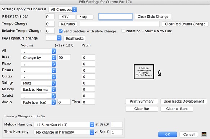Click the RealDrums name text field
The height and width of the screenshot is (139, 210).
tap(120, 24)
